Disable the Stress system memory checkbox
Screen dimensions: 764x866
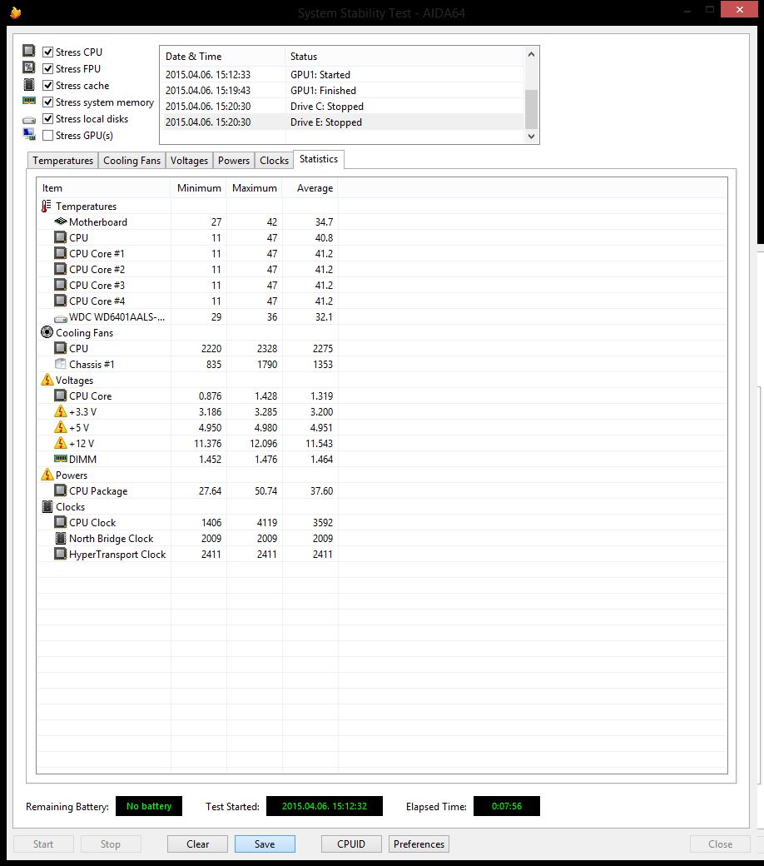pyautogui.click(x=48, y=102)
